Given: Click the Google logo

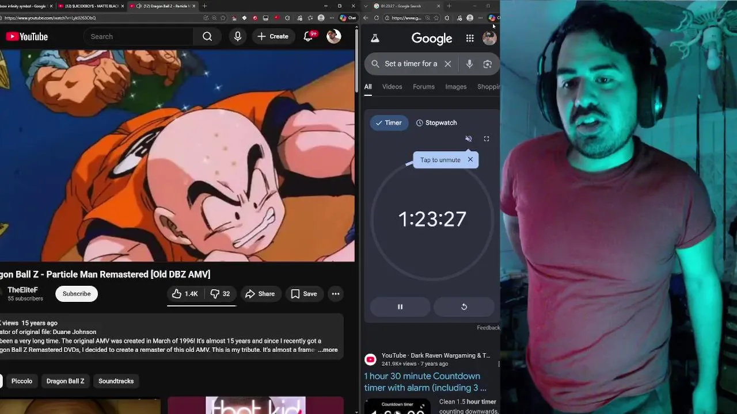Looking at the screenshot, I should (432, 39).
